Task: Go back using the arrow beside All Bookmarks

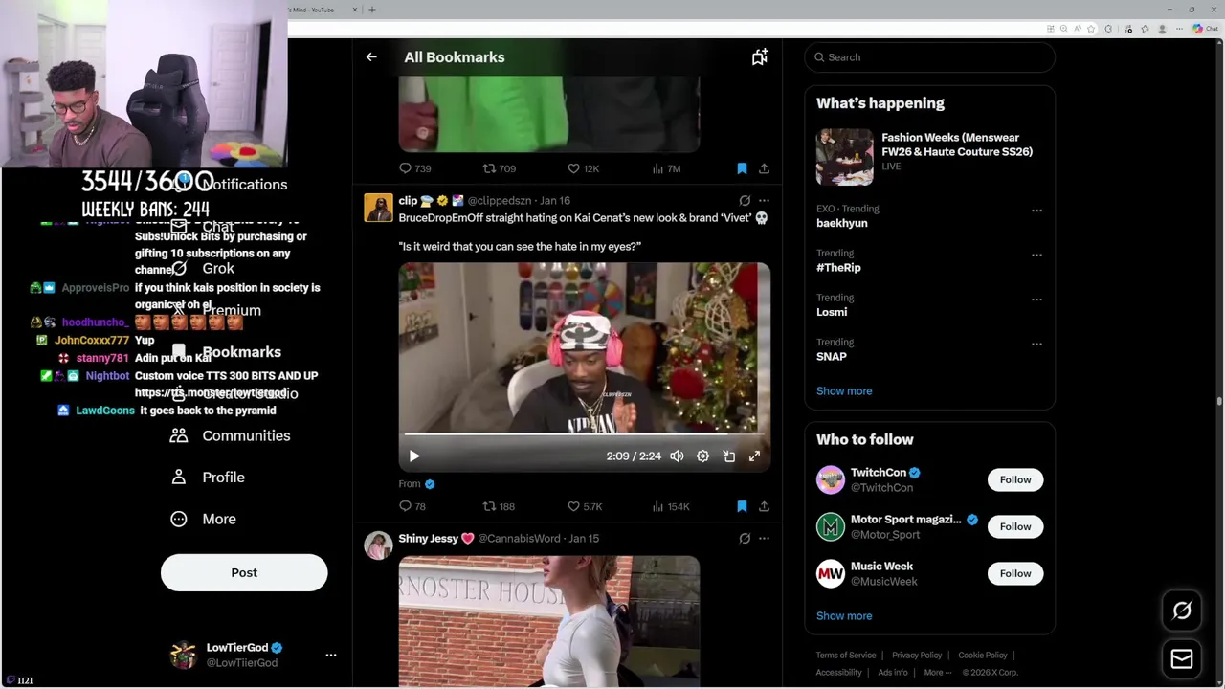Action: click(371, 57)
